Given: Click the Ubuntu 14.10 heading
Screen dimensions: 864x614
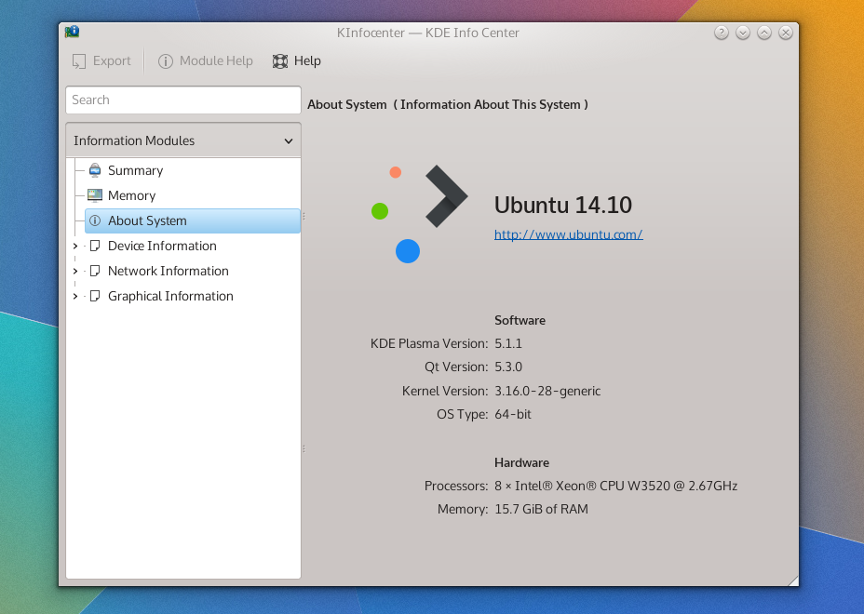Looking at the screenshot, I should 562,205.
